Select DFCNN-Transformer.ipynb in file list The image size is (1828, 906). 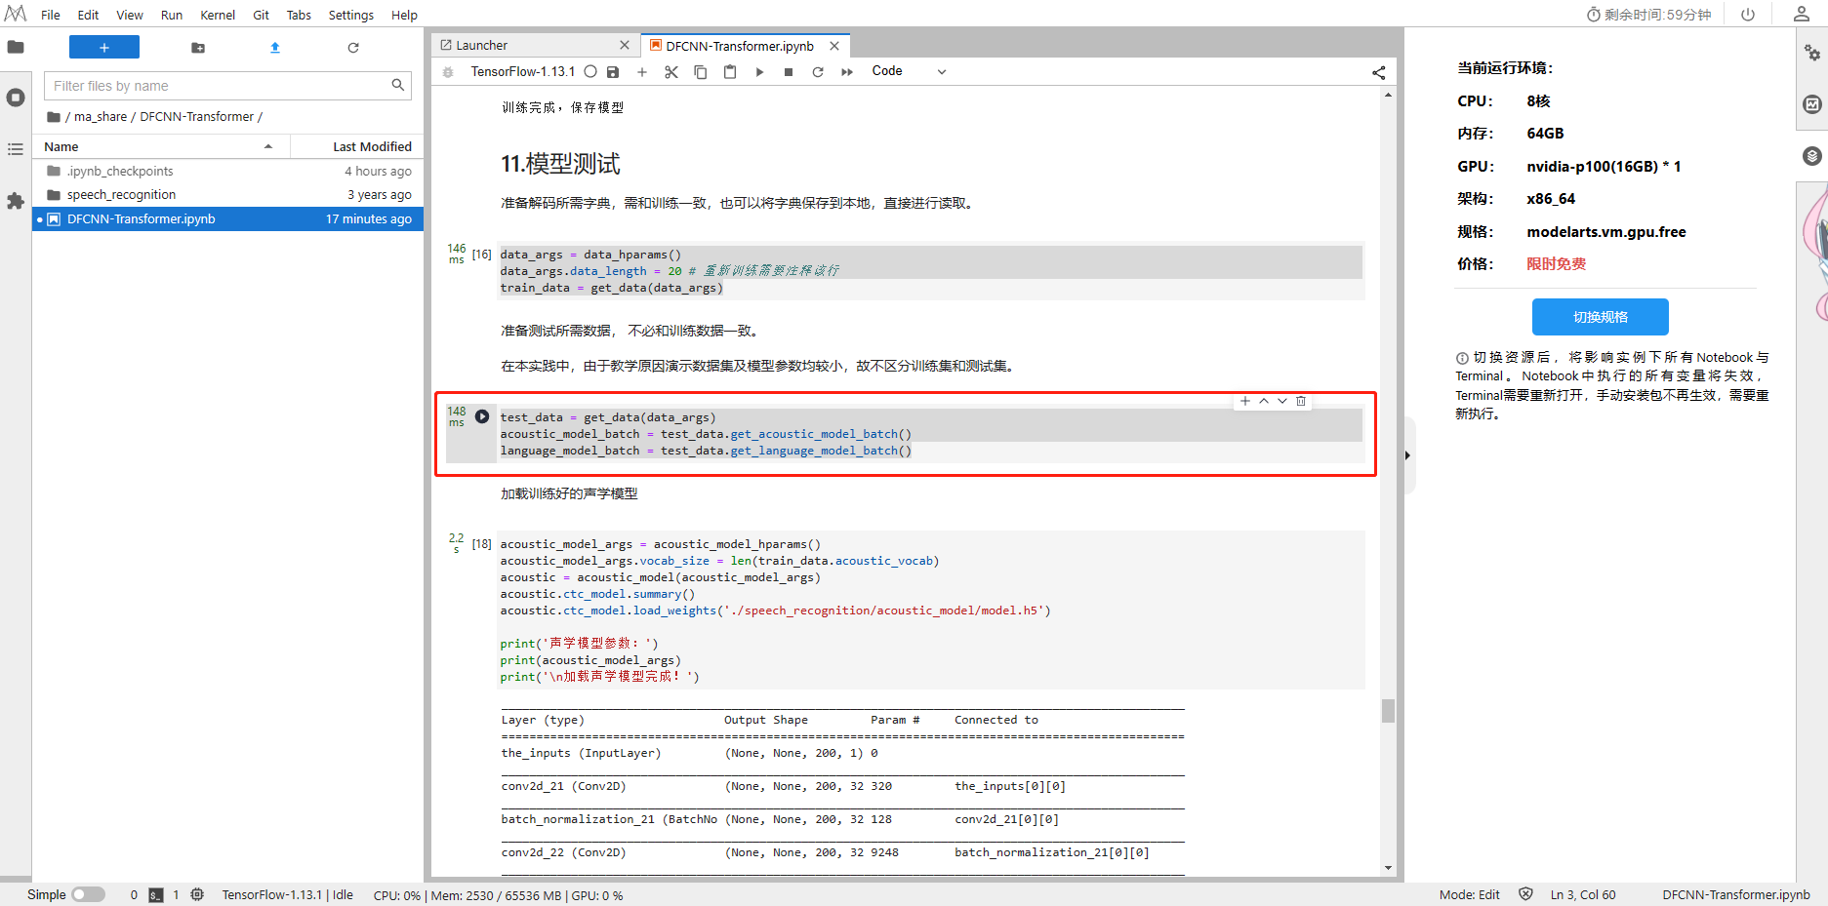(x=227, y=219)
